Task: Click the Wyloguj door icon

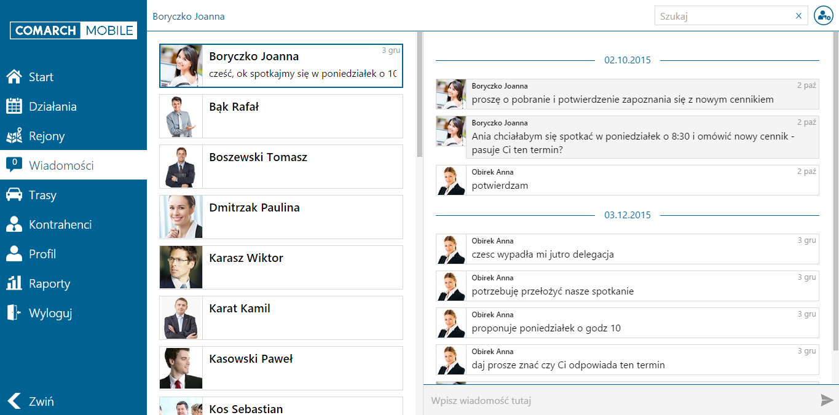Action: 14,313
